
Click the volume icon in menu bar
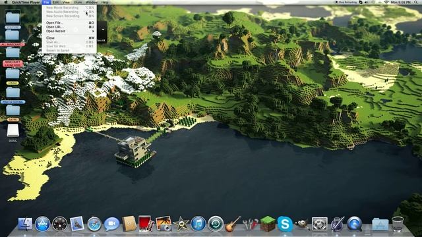(367, 2)
